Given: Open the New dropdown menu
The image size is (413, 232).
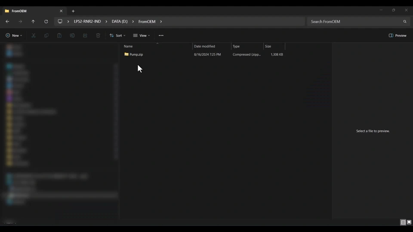Looking at the screenshot, I should point(14,36).
